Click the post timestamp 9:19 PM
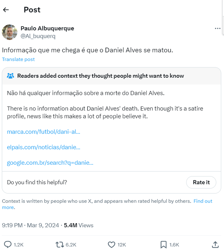Image resolution: width=224 pixels, height=252 pixels. point(12,225)
